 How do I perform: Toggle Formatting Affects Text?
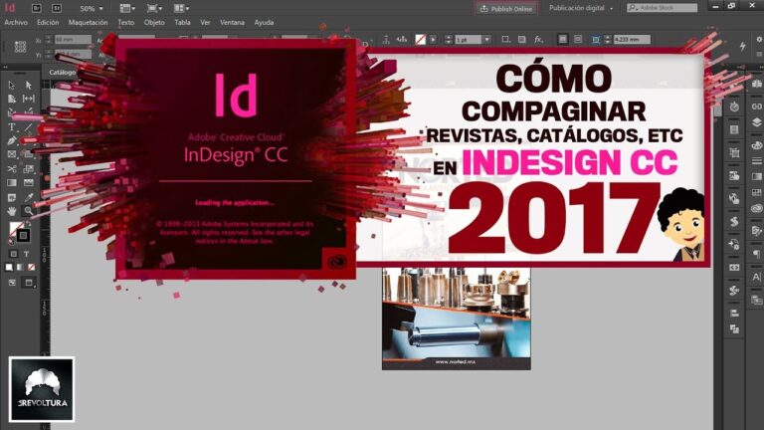[x=26, y=254]
